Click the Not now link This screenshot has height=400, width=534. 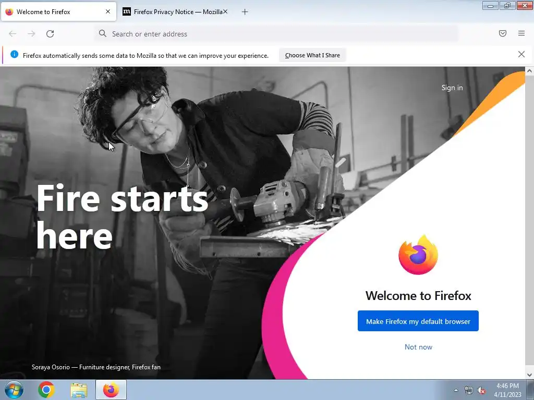[418, 347]
